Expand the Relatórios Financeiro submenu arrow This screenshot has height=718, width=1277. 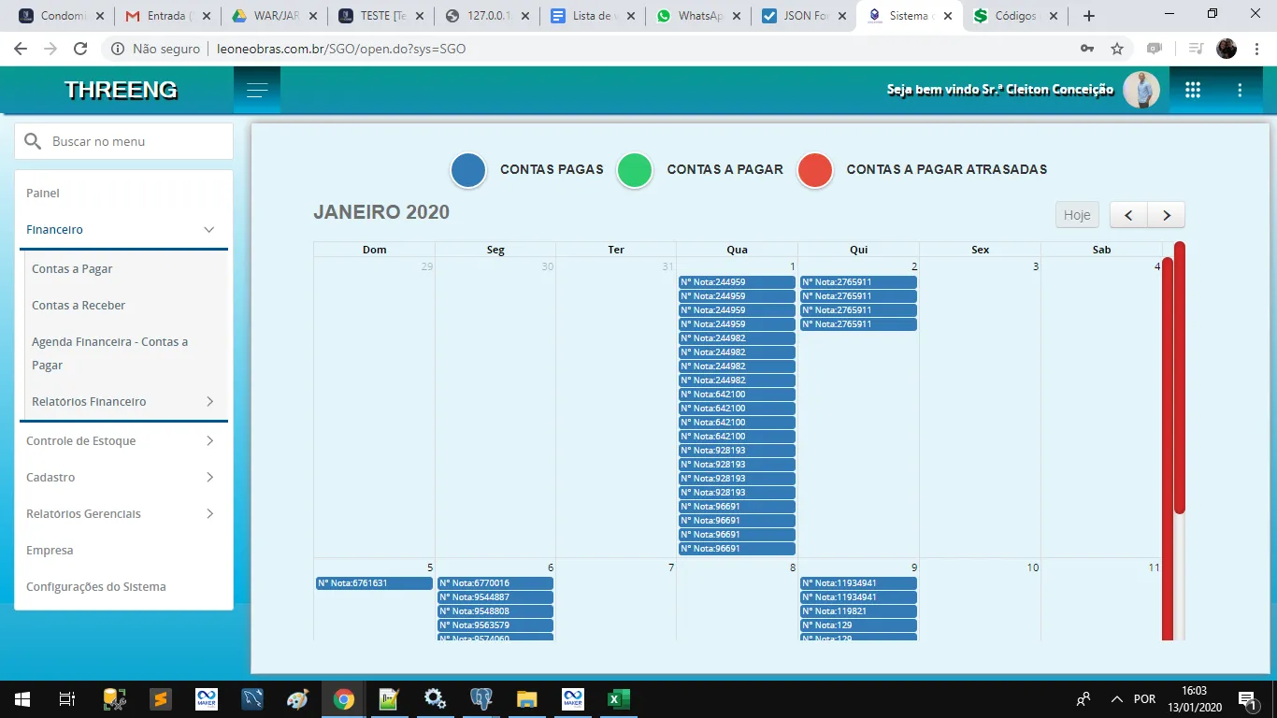(x=209, y=402)
